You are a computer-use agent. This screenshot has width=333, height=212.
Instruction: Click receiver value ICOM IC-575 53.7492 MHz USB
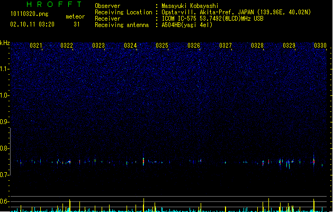pos(213,19)
